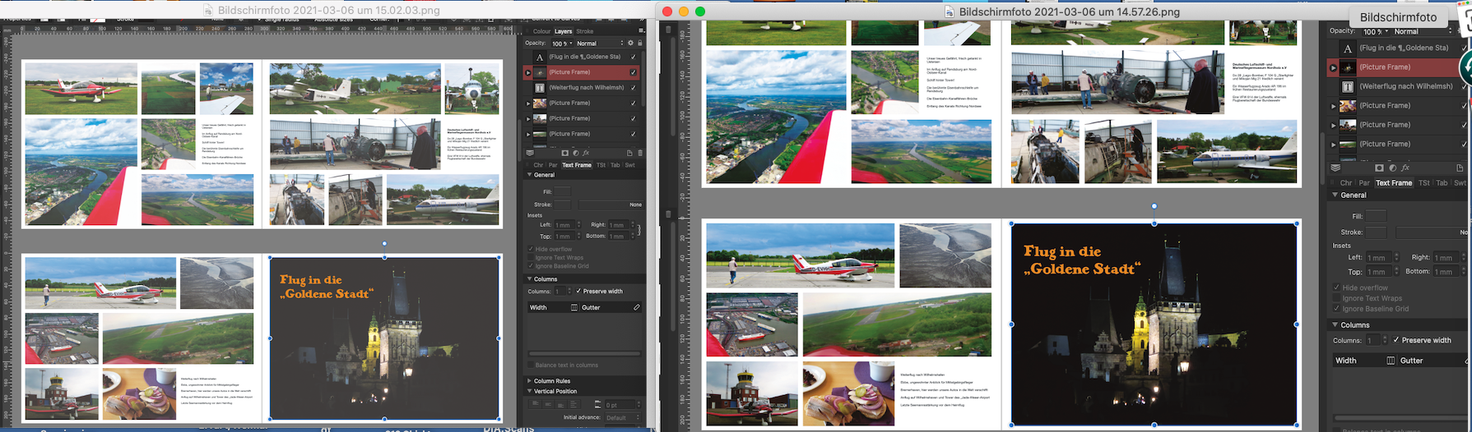Viewport: 1472px width, 432px height.
Task: Toggle Preserve width checkbox in right window
Action: tap(1395, 339)
